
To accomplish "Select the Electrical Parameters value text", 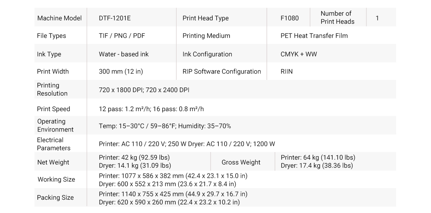I will pyautogui.click(x=187, y=144).
